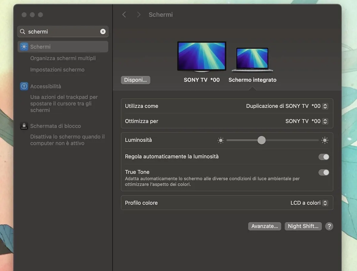Open help via the question mark icon
The width and height of the screenshot is (357, 271).
329,226
